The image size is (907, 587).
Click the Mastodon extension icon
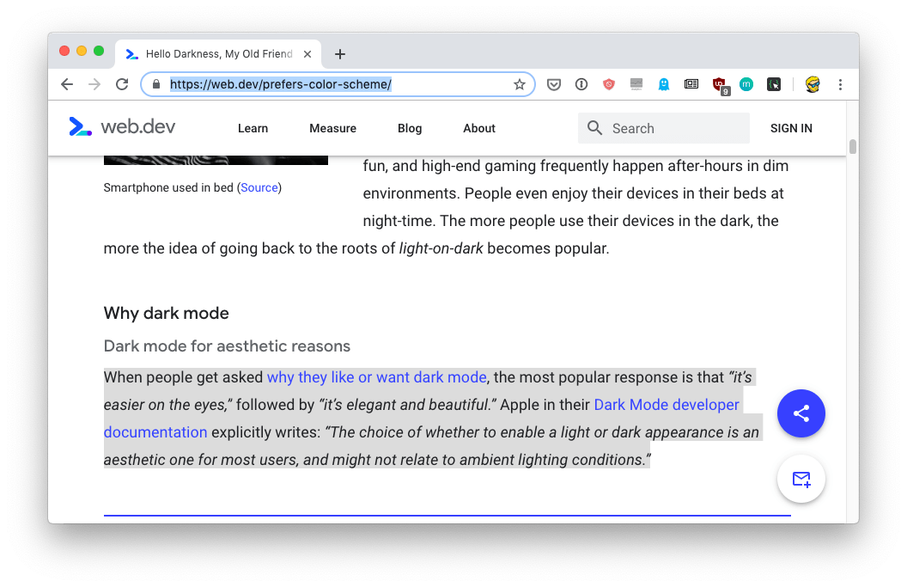click(x=746, y=84)
